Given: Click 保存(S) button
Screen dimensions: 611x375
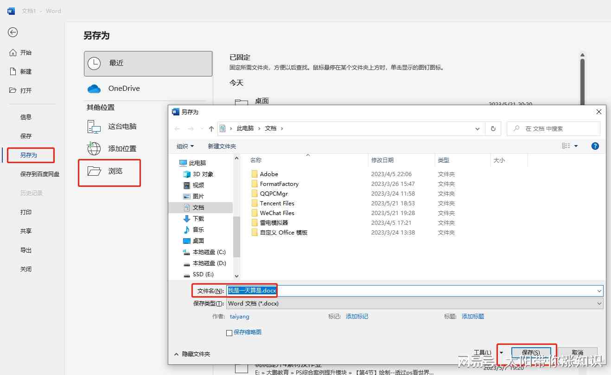Looking at the screenshot, I should 531,353.
